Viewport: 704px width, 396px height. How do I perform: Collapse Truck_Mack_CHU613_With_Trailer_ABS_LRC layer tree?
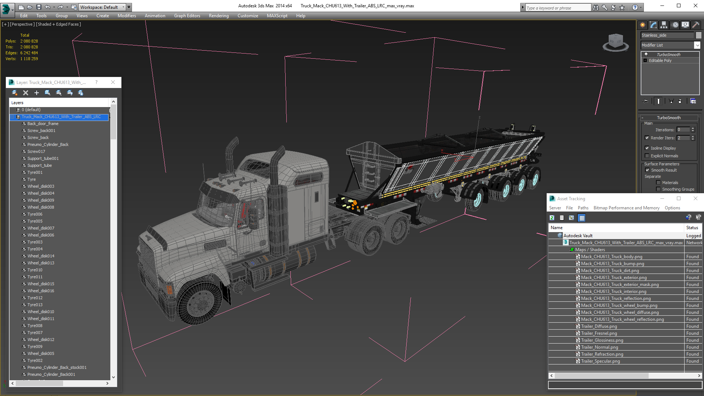tap(12, 117)
